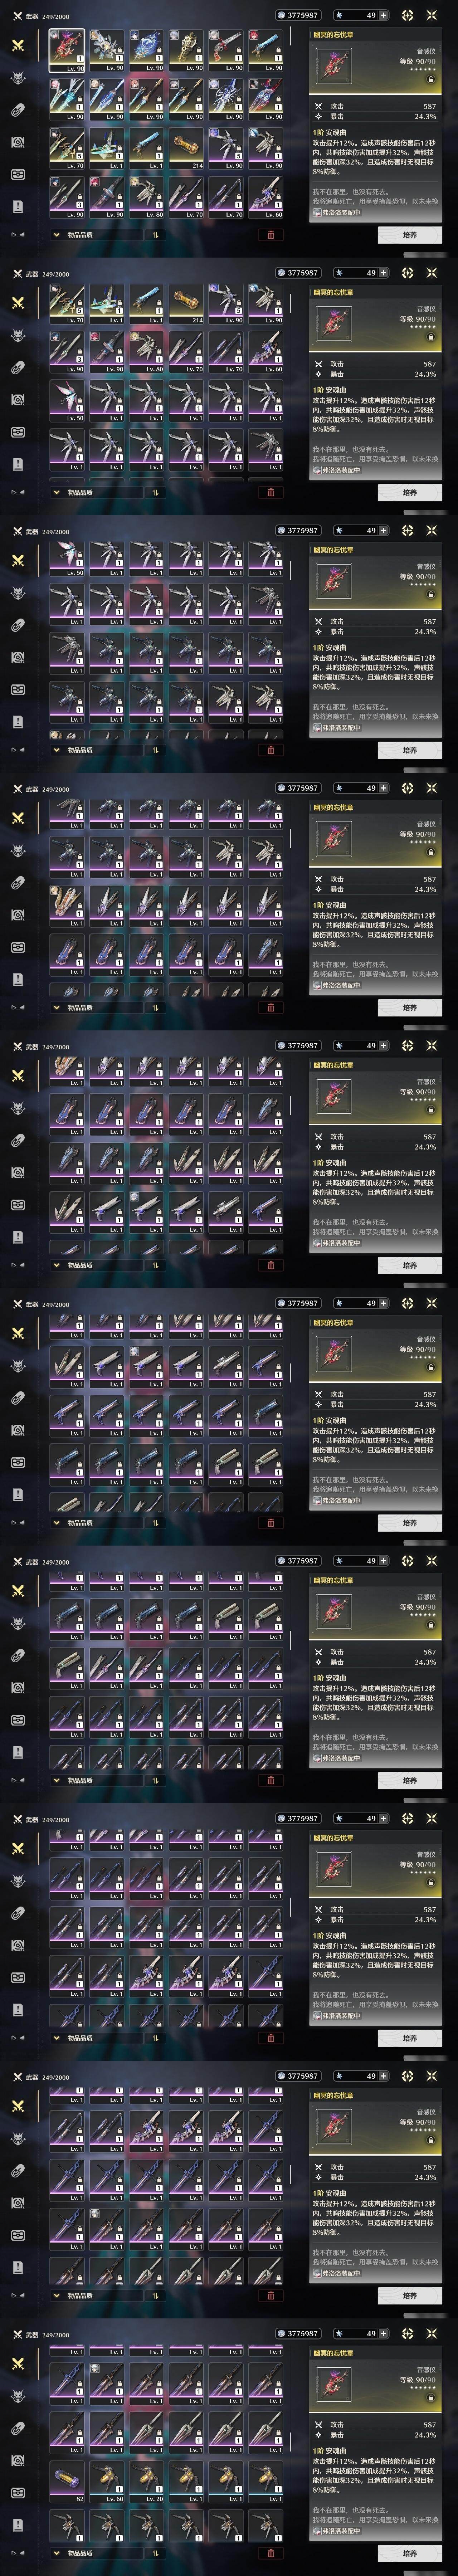The image size is (458, 2576).
Task: Click the red trash discard icon in topmost panel
Action: coord(270,235)
